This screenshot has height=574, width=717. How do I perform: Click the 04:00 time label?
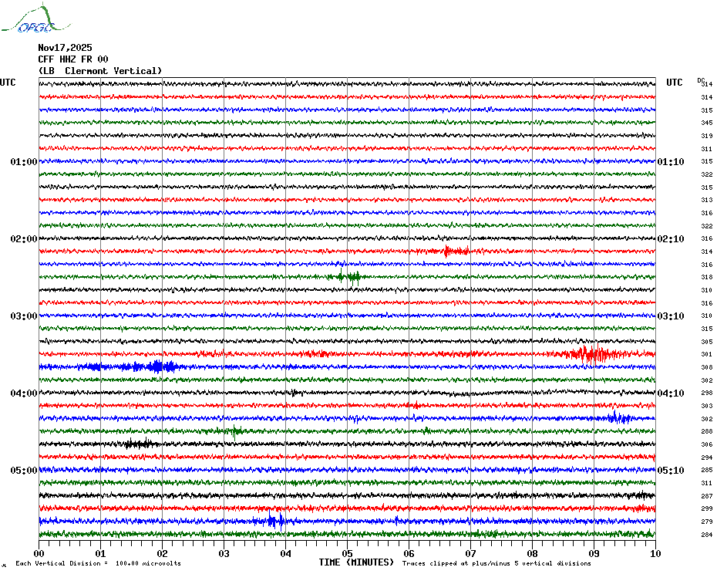tap(24, 393)
